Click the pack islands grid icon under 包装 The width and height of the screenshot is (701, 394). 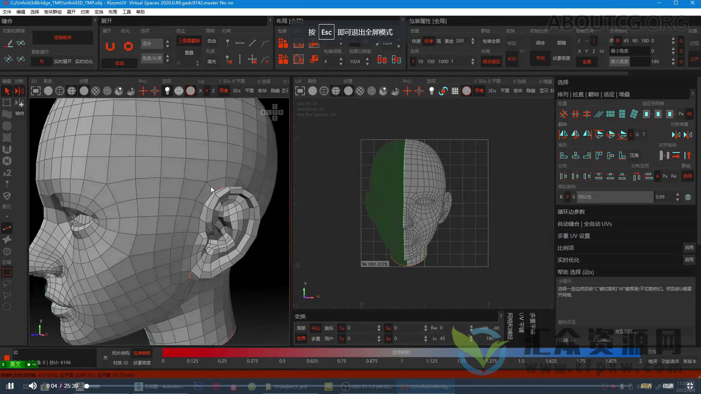pos(283,43)
